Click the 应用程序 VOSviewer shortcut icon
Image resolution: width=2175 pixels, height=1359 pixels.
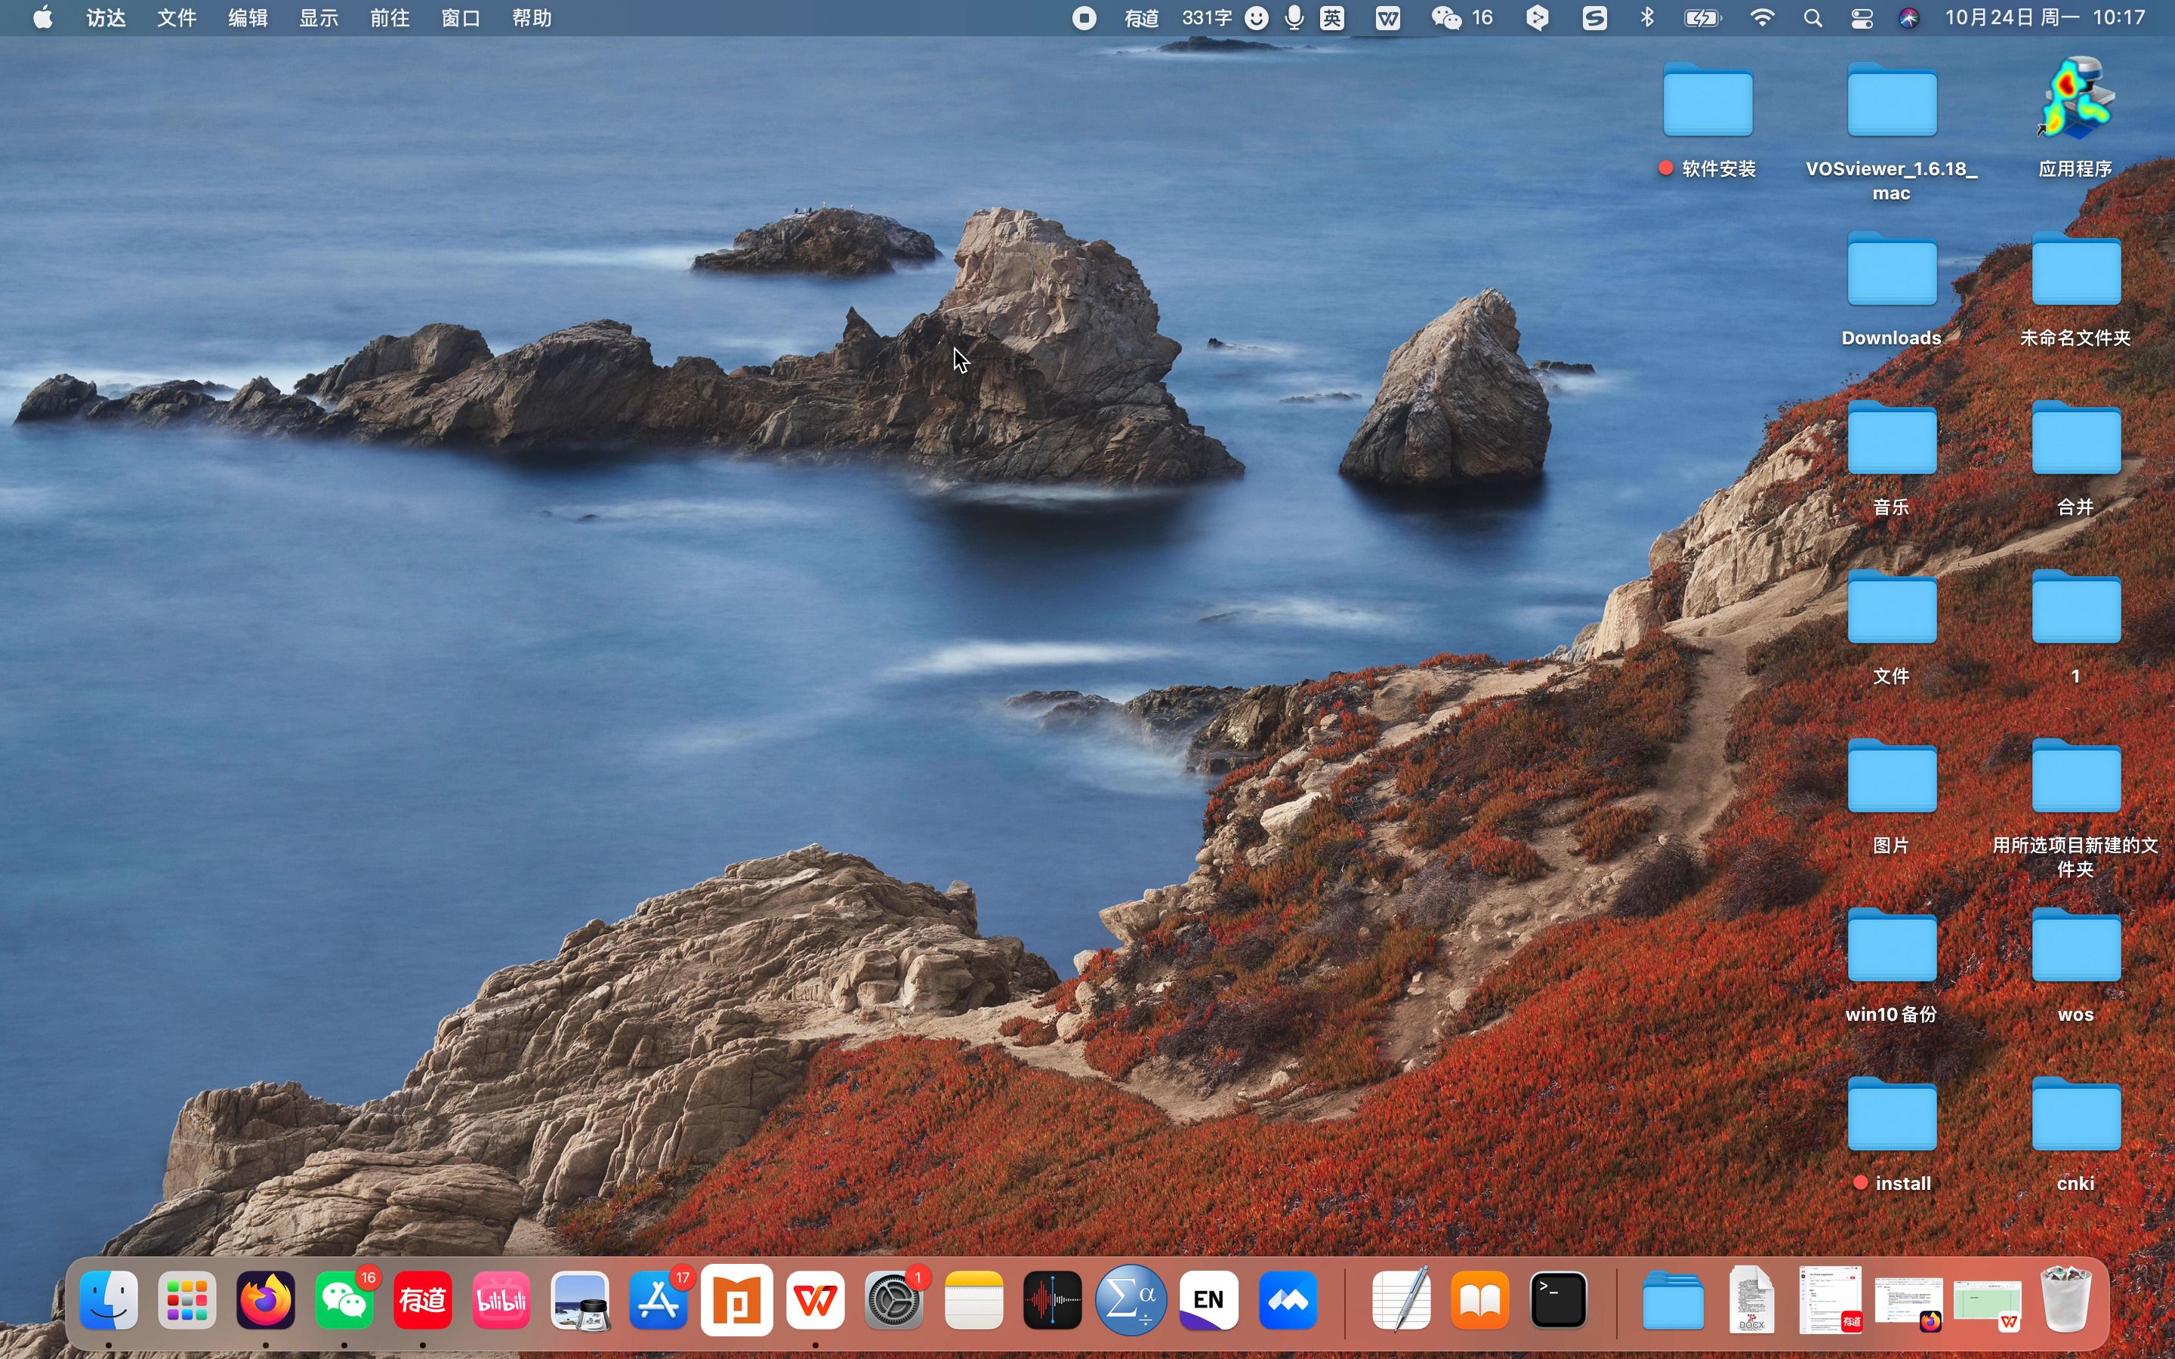click(x=2075, y=99)
